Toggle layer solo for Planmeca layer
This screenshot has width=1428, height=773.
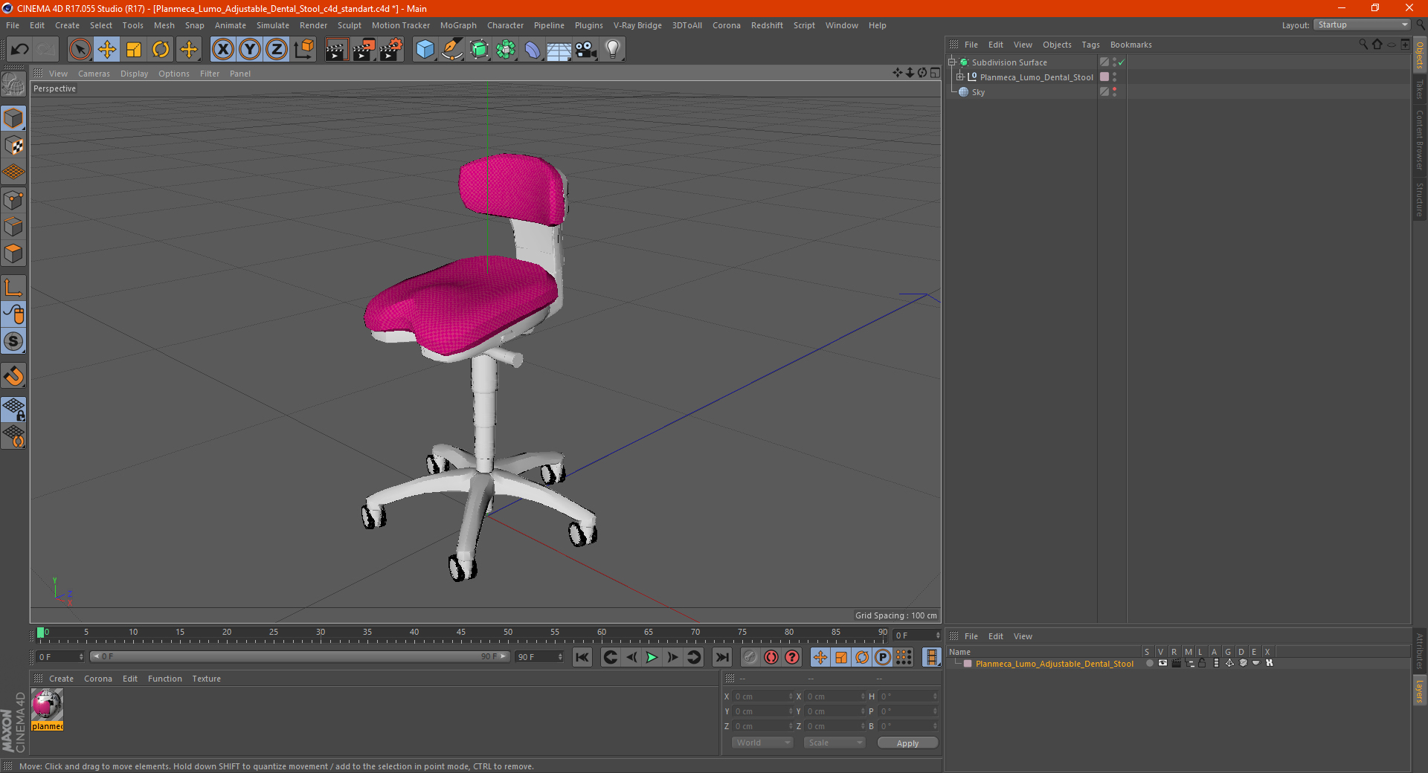tap(1150, 663)
